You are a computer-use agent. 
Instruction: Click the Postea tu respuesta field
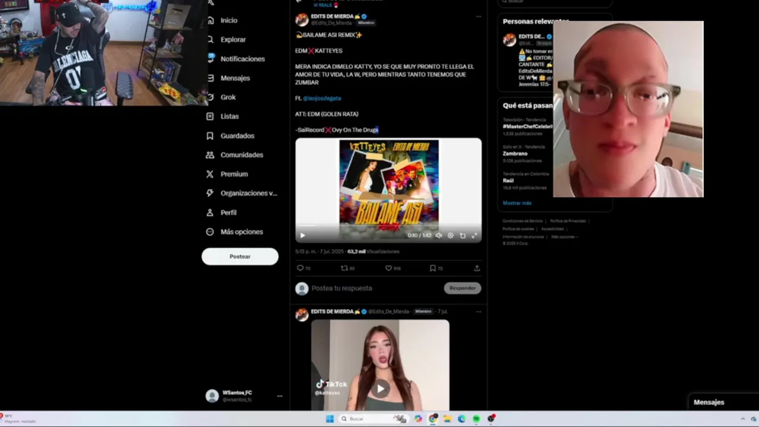point(342,288)
